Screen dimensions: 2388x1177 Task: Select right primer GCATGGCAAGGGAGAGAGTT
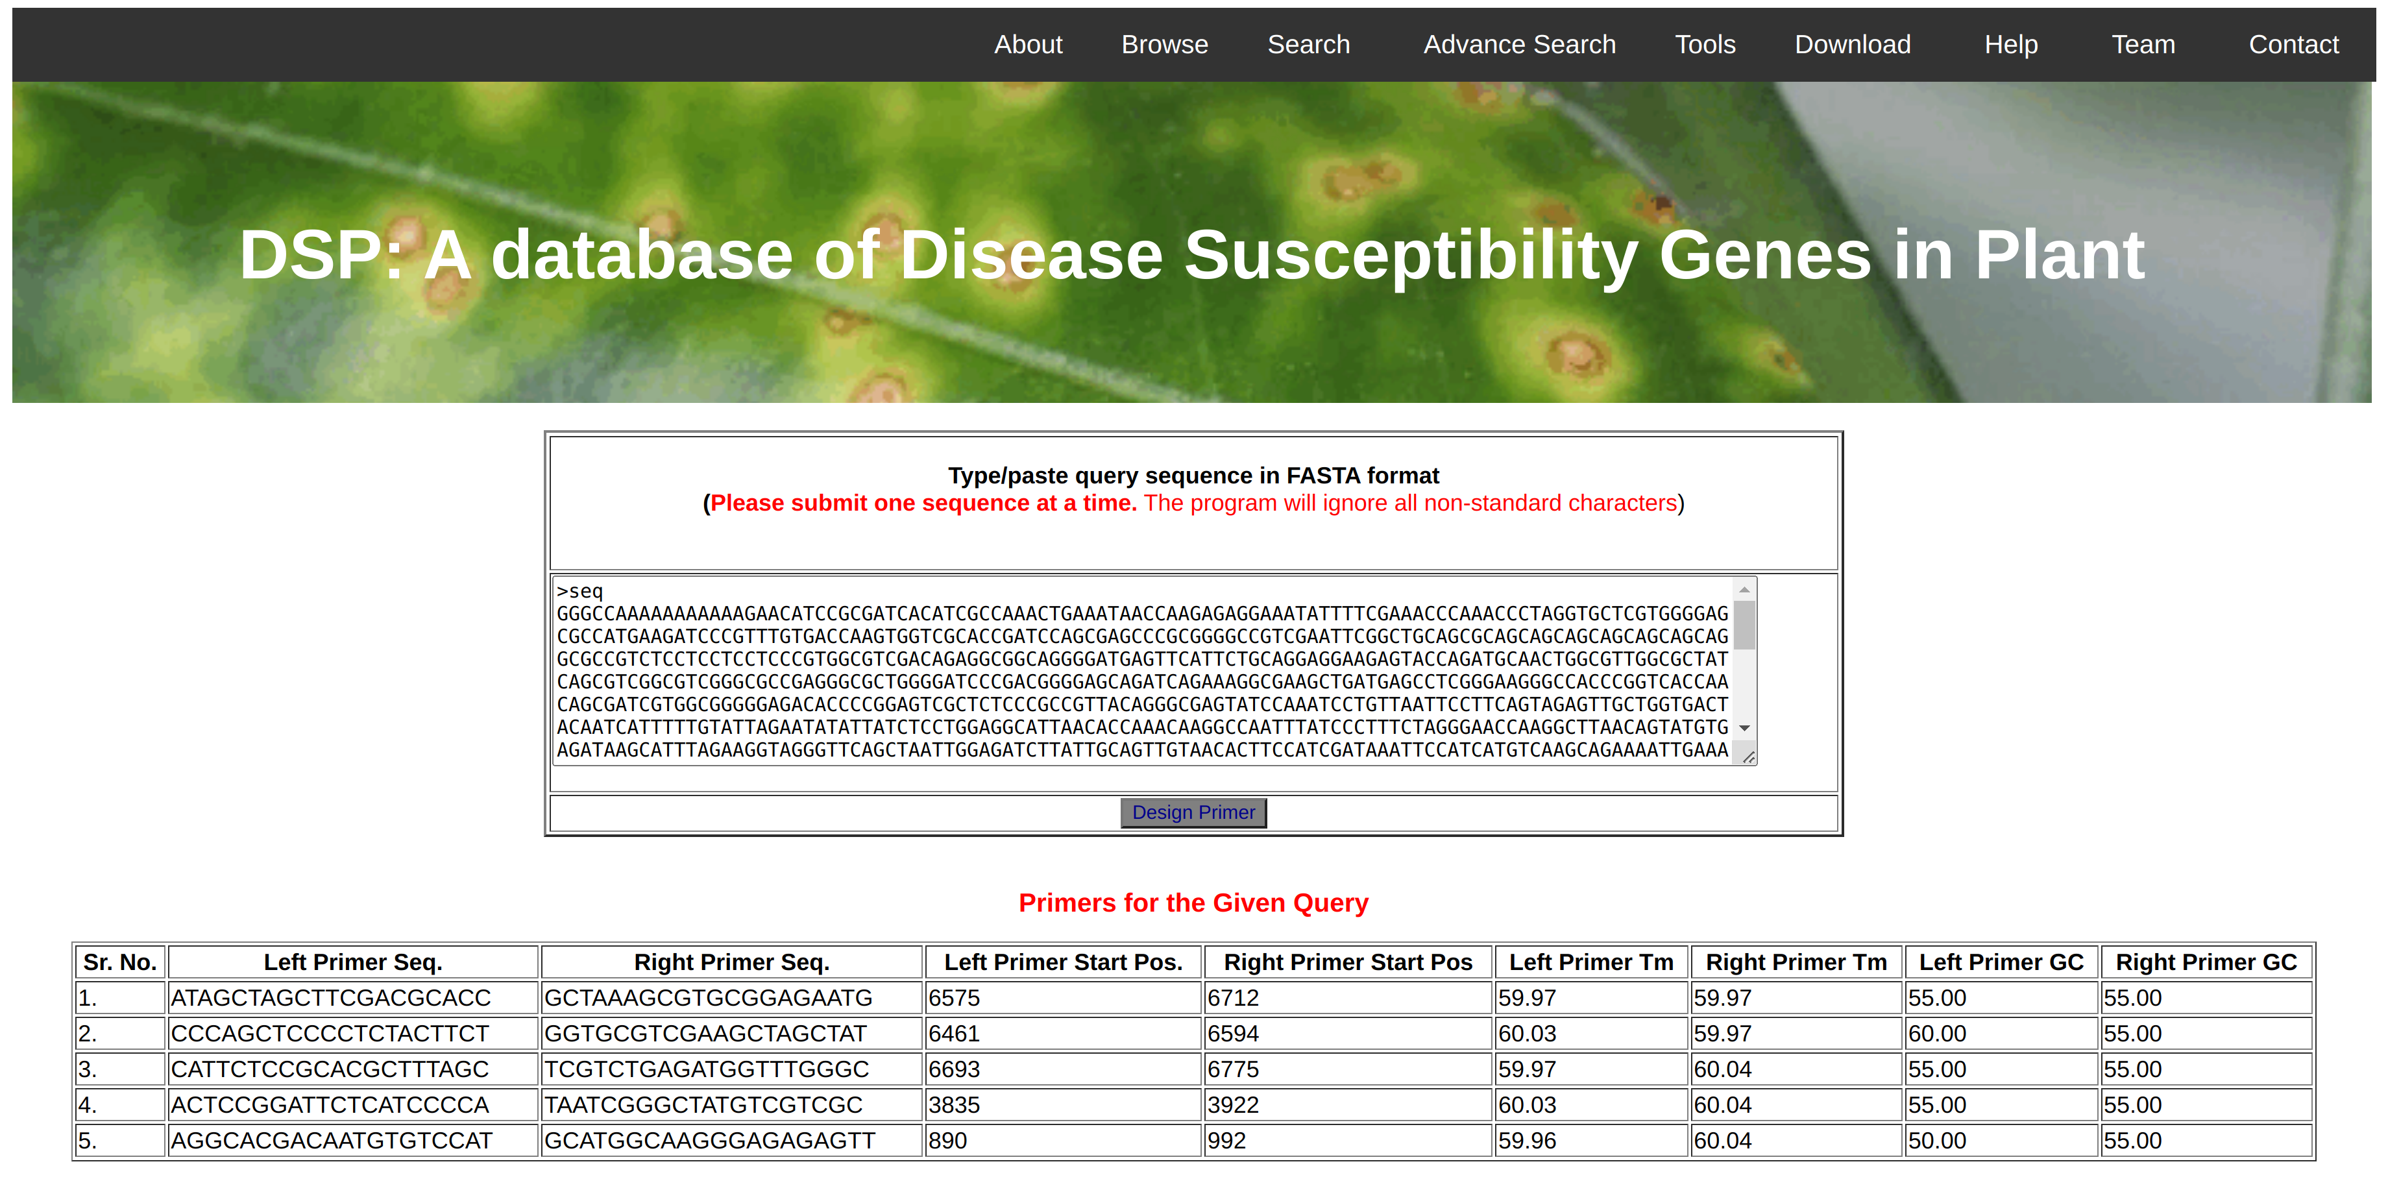tap(709, 1141)
